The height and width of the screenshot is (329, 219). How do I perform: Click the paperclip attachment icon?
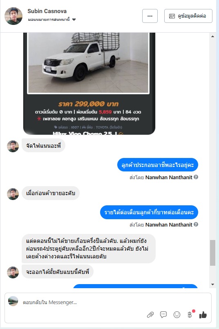coord(150,315)
